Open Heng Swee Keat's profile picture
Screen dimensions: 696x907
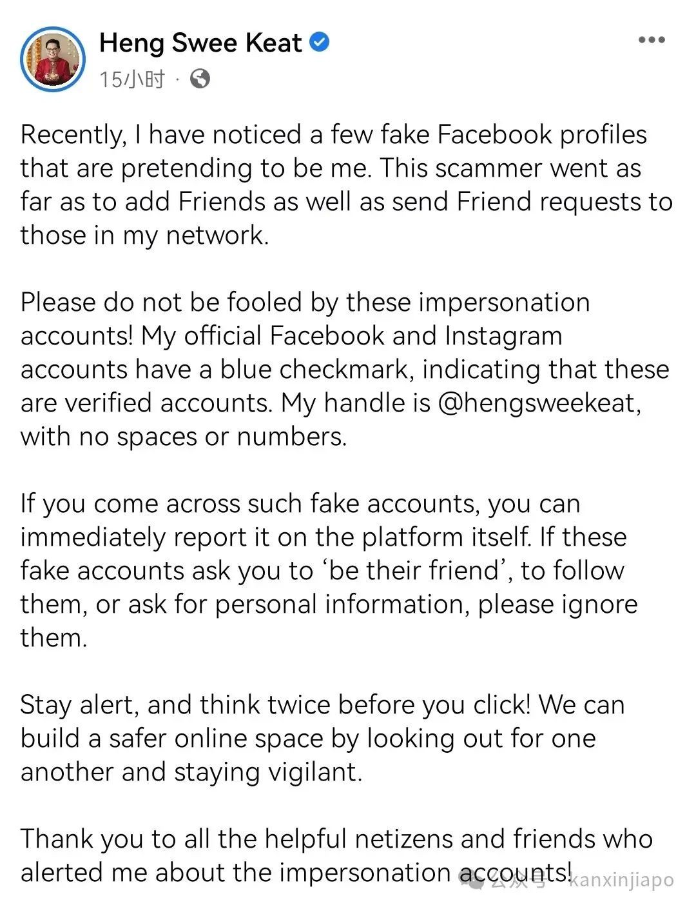53,59
